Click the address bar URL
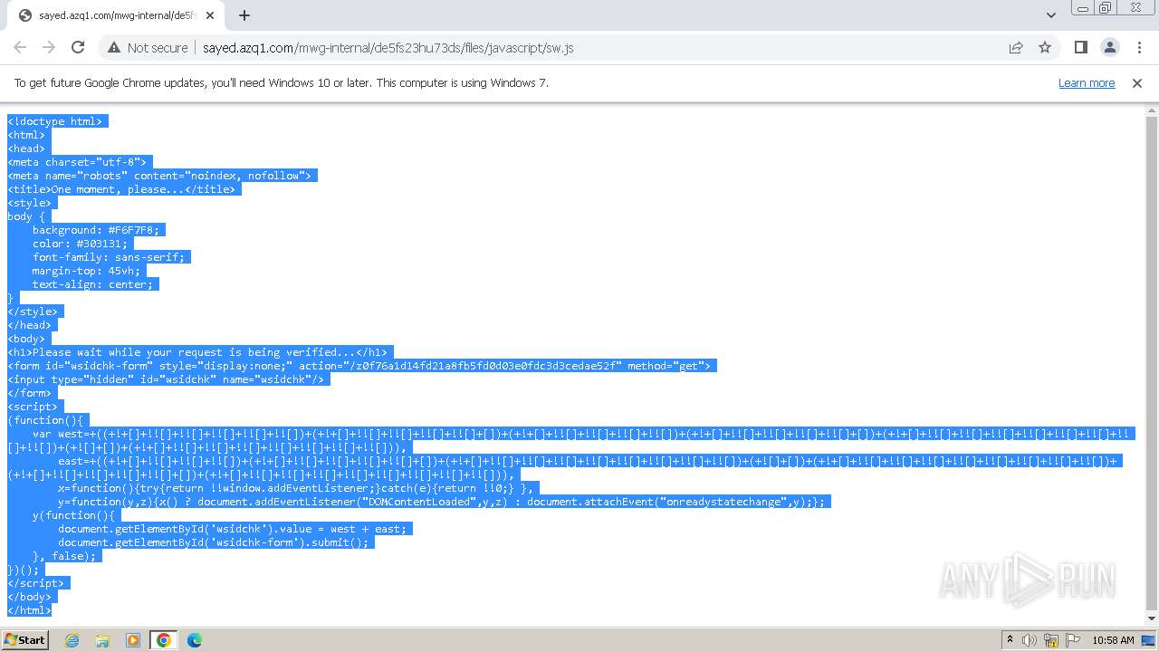Screen dimensions: 1159x652 [388, 48]
